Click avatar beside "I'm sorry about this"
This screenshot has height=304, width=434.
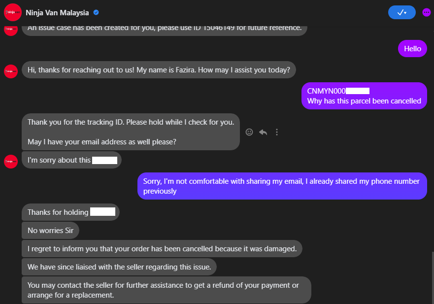[11, 161]
